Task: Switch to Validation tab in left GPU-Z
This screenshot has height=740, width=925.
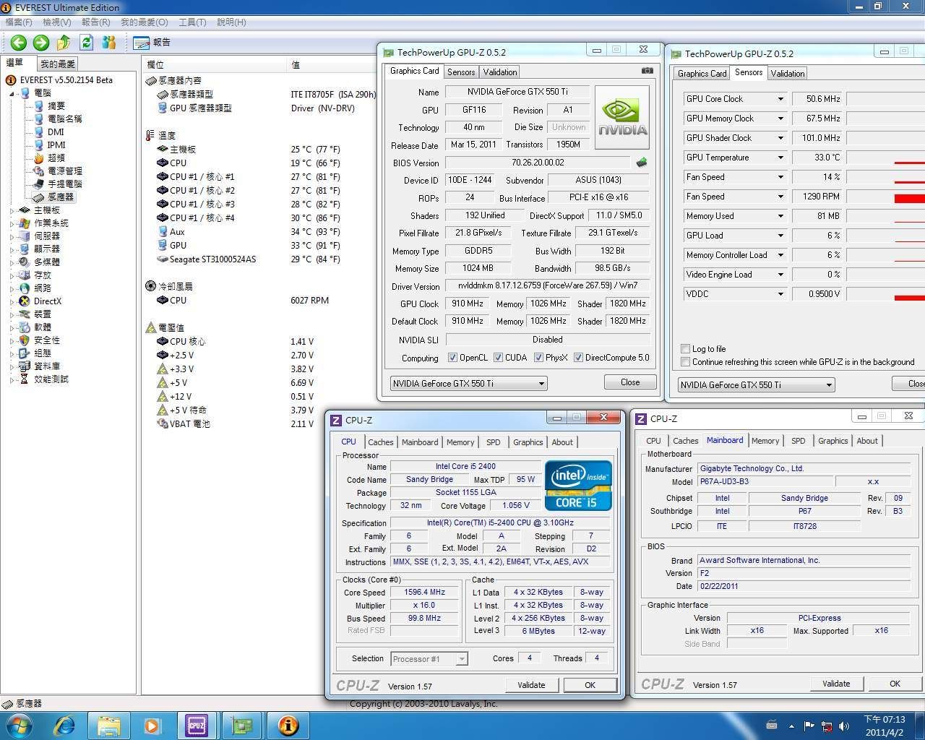Action: tap(500, 72)
